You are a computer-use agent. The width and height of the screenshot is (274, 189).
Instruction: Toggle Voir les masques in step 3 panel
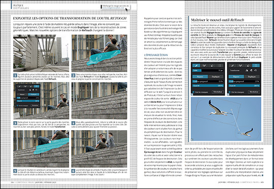click(x=17, y=105)
